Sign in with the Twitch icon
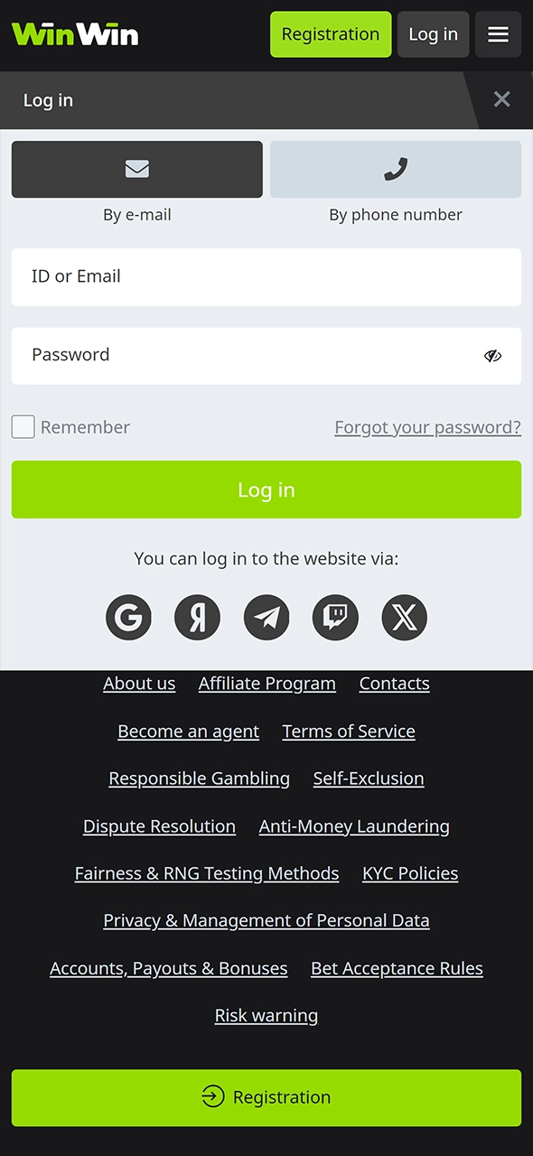The height and width of the screenshot is (1156, 533). coord(335,617)
